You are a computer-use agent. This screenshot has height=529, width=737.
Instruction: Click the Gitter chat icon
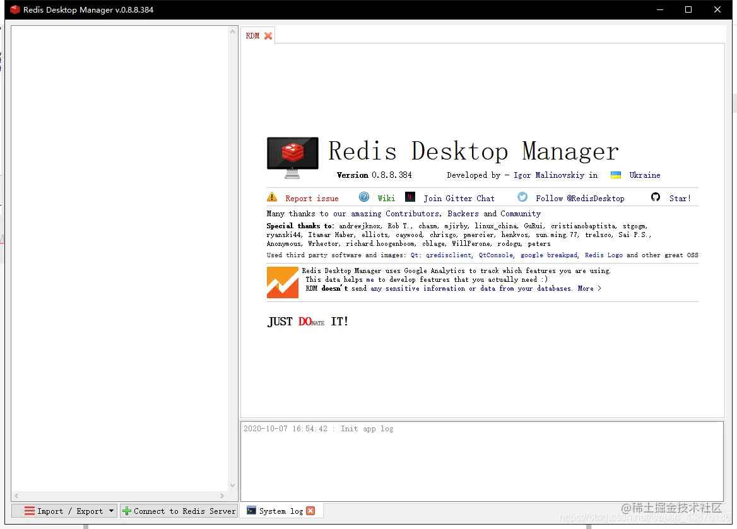(x=410, y=197)
